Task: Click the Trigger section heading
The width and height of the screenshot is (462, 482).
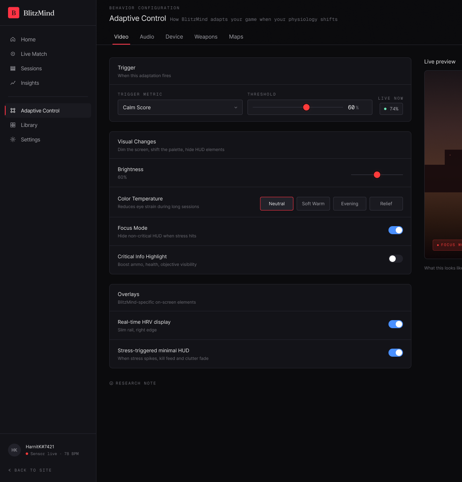Action: [127, 67]
